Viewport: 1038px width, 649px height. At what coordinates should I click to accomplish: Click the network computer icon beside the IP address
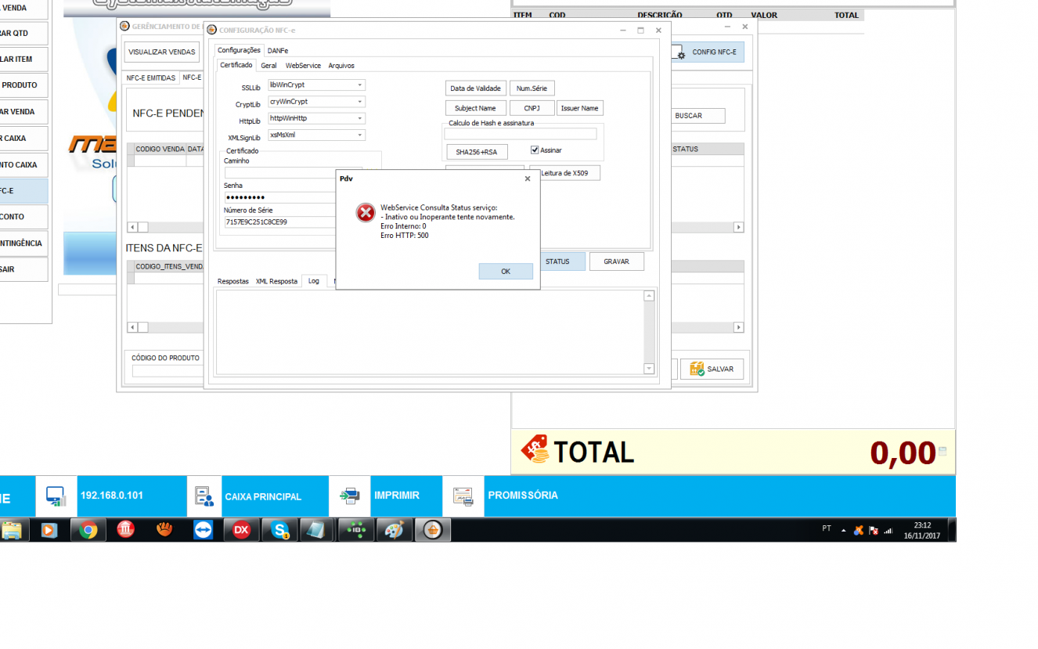click(56, 496)
